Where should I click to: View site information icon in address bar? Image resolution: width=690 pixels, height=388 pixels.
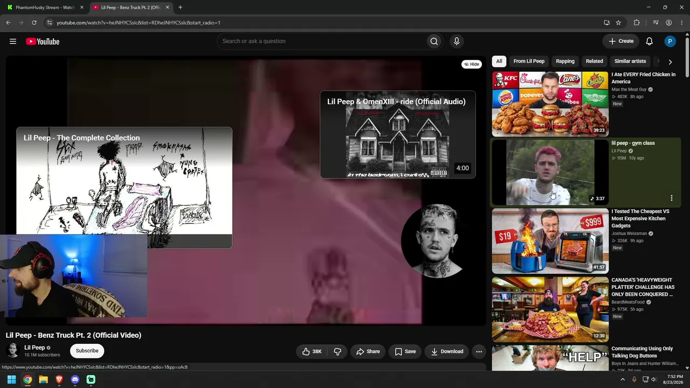(49, 23)
